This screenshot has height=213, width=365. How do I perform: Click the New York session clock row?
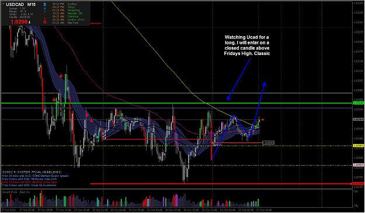pos(65,23)
